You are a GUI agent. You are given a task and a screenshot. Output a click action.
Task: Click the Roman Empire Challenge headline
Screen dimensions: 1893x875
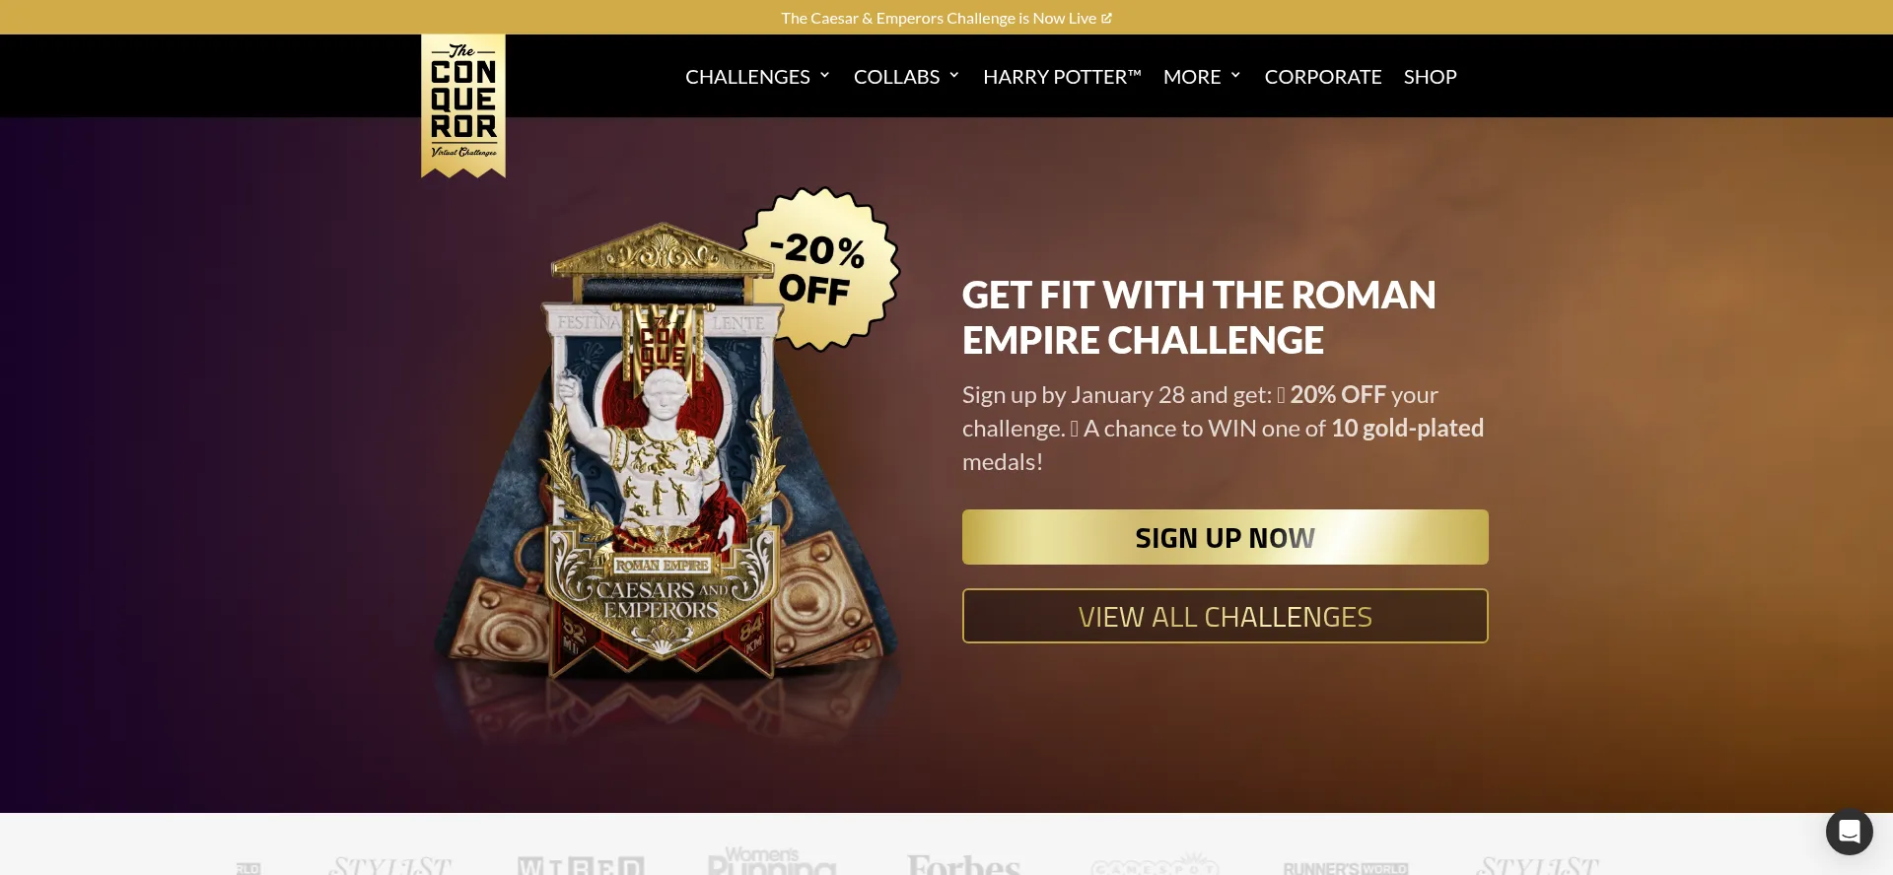[x=1199, y=317]
